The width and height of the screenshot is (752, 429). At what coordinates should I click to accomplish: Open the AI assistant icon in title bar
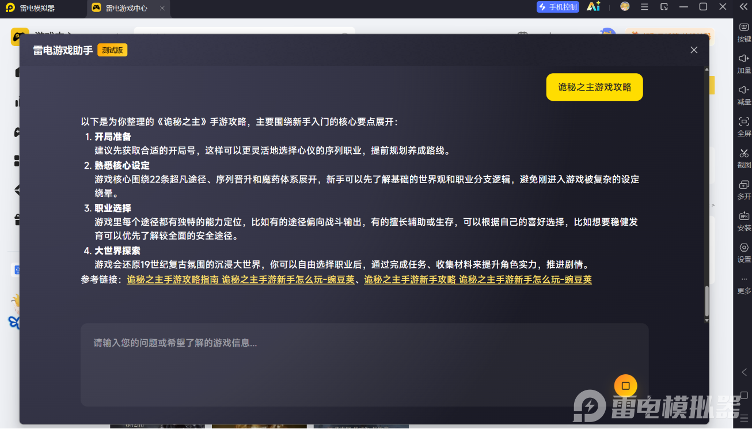click(593, 7)
